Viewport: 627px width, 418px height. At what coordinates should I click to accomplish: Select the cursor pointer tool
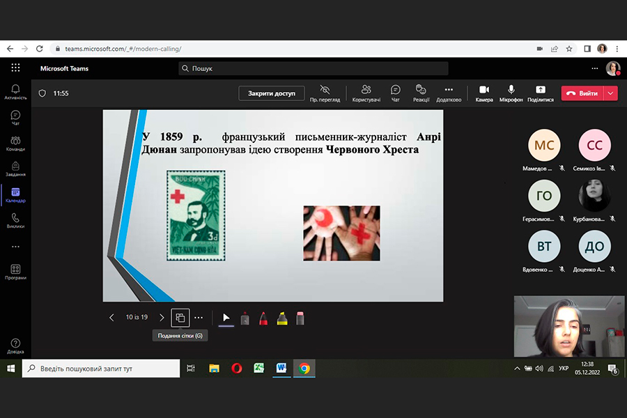point(226,318)
